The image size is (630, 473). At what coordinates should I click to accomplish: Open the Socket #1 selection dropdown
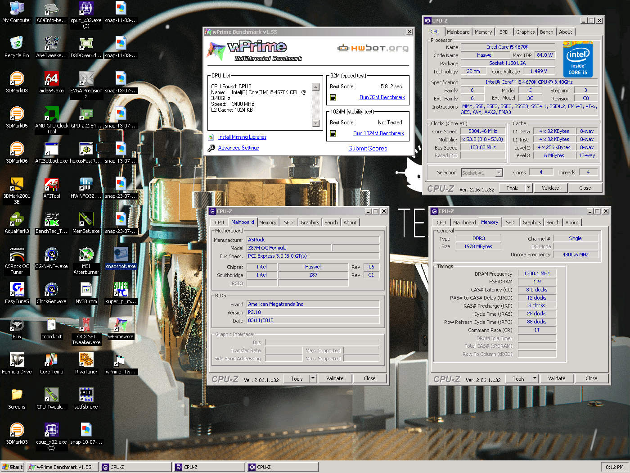click(499, 173)
